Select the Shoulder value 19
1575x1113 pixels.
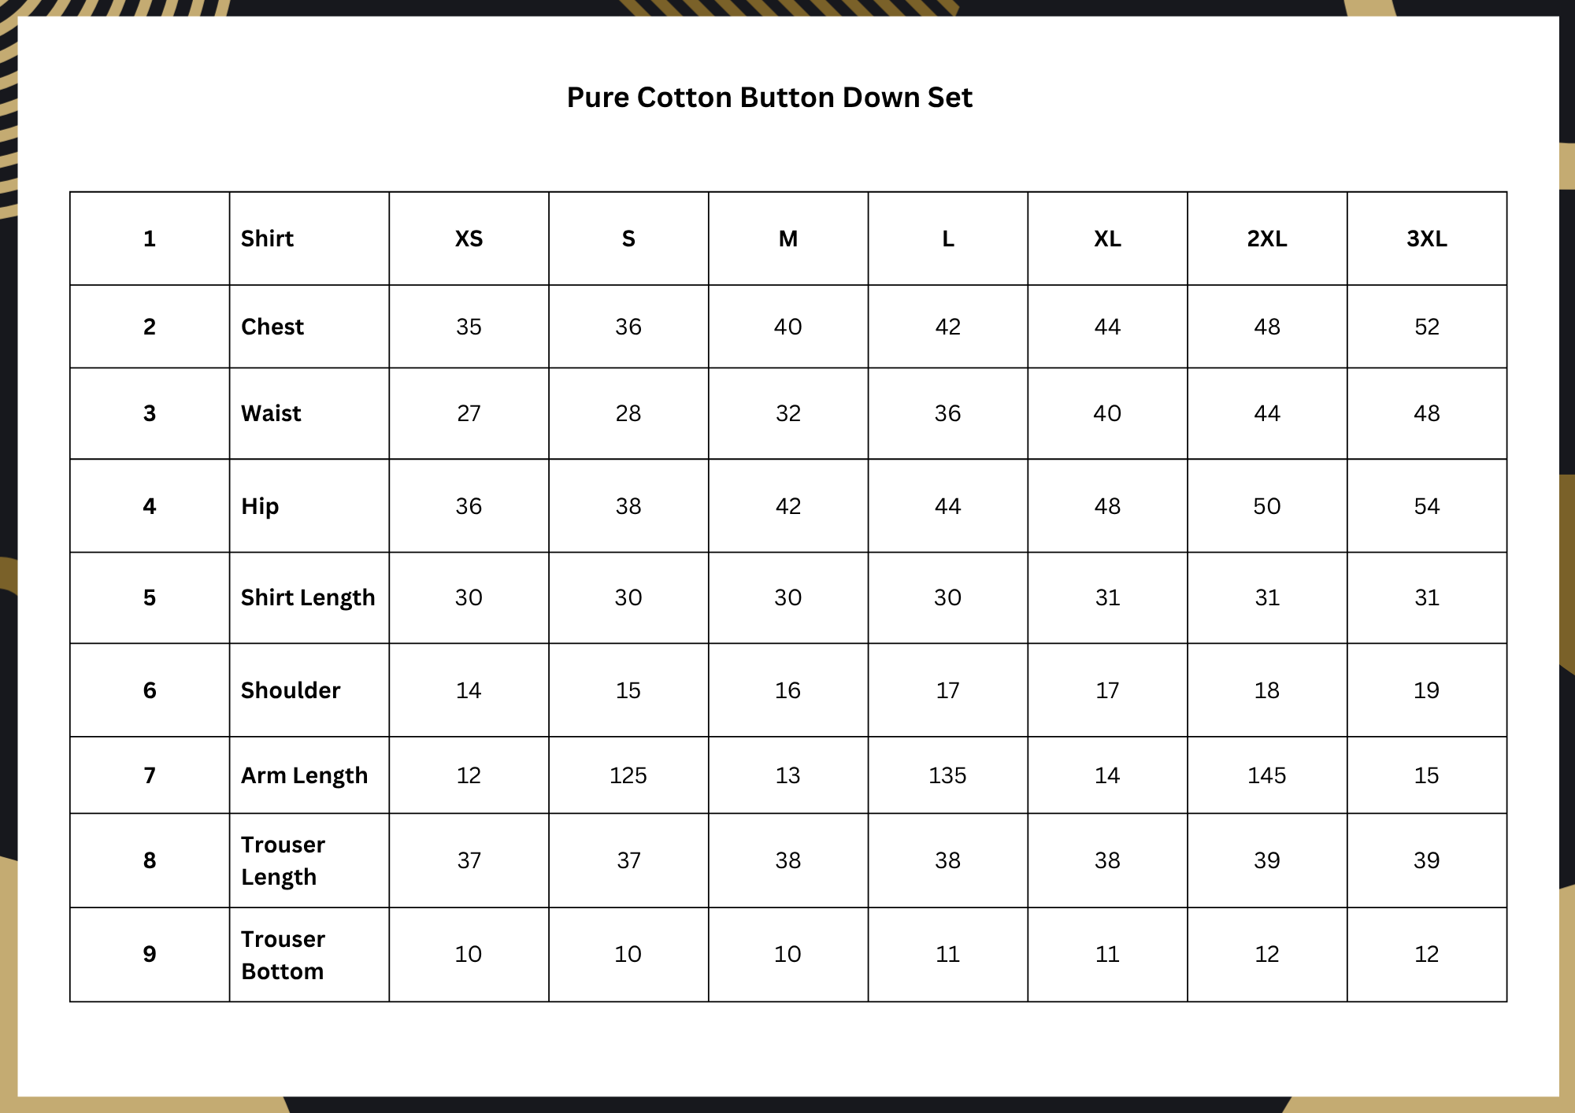(1426, 690)
